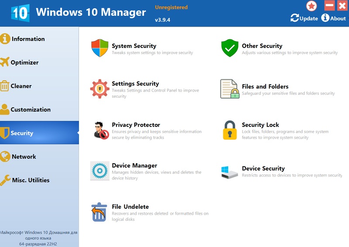Click the Information sidebar icon
349x247 pixels.
(5, 39)
